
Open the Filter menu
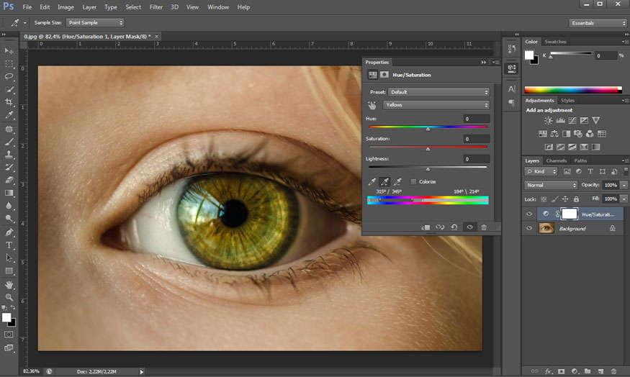(156, 7)
